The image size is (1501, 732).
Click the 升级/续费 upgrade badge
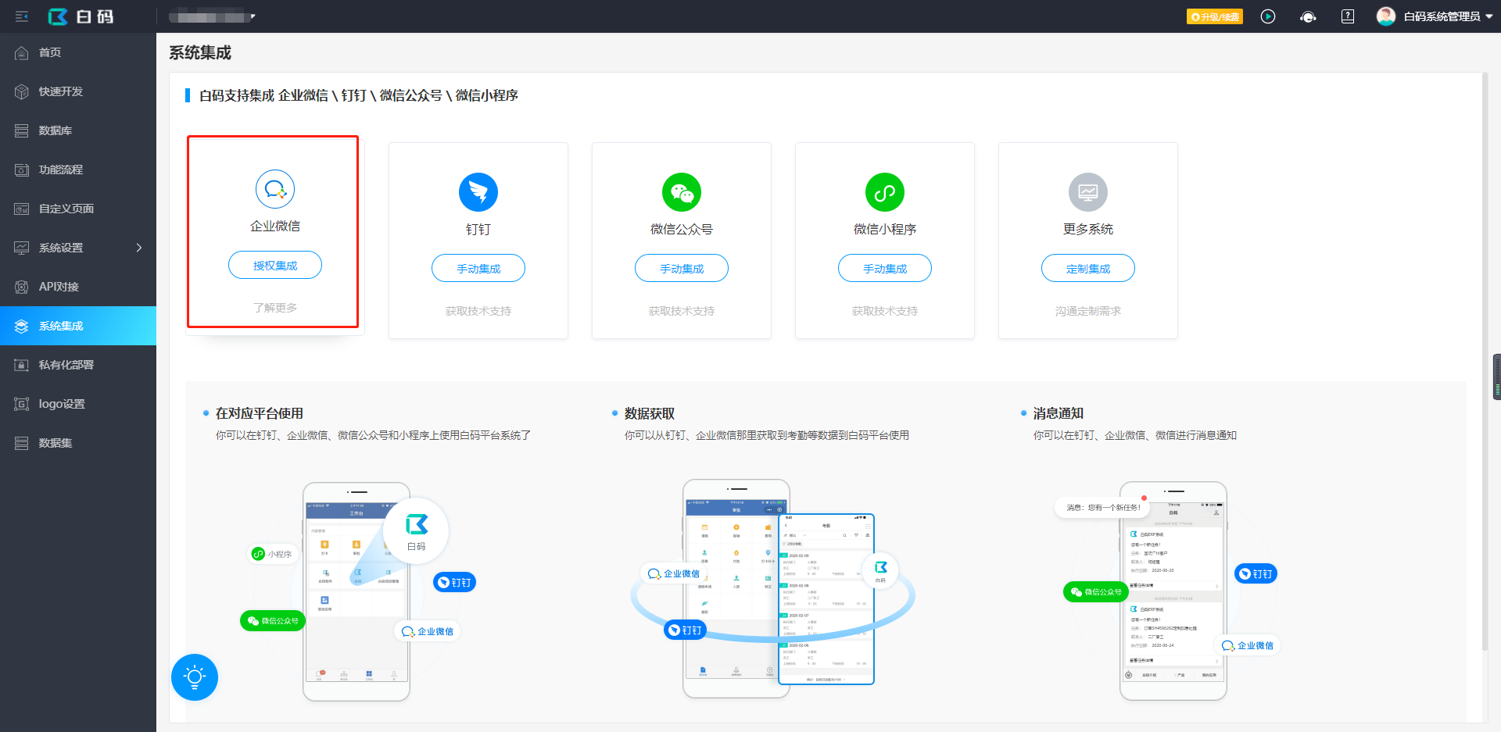click(1214, 16)
